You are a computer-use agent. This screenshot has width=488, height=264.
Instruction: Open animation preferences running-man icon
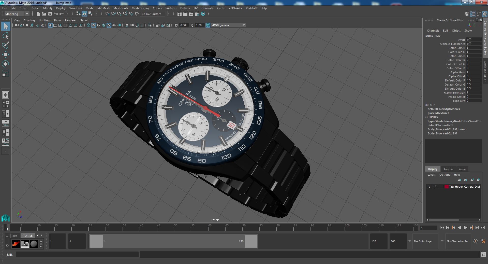483,241
